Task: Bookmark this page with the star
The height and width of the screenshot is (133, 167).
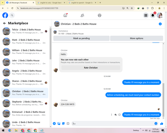Action: click(132, 8)
